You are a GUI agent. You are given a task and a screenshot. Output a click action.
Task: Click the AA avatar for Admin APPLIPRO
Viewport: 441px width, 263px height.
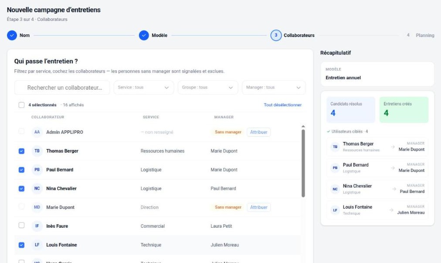point(37,132)
